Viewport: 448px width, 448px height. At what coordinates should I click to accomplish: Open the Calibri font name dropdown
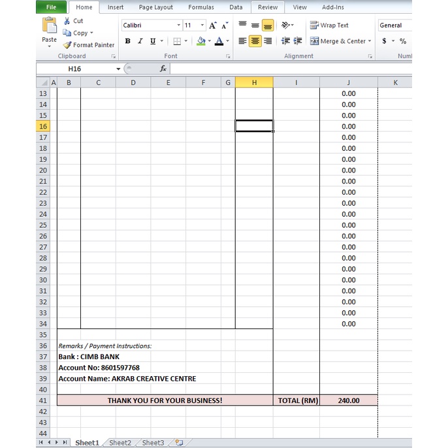[178, 25]
